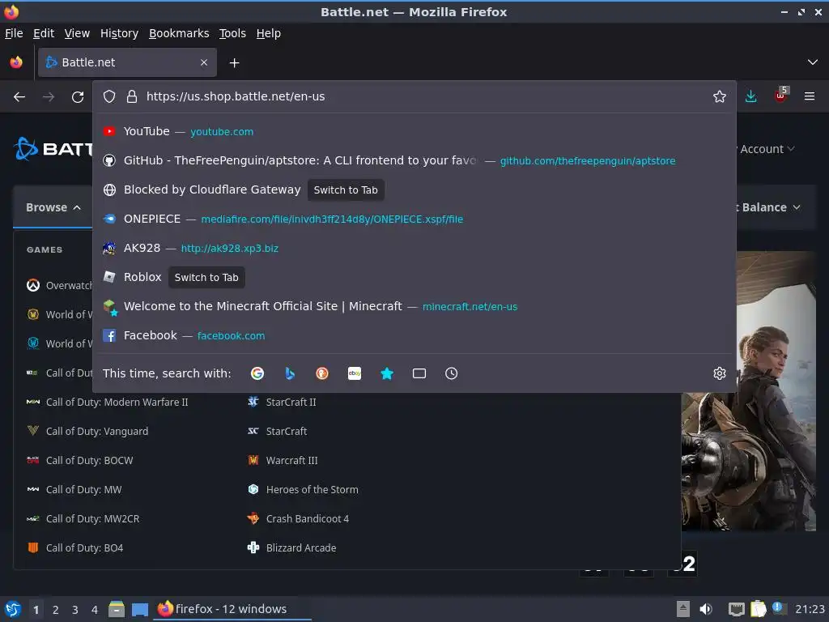Open Warcraft III game link
The width and height of the screenshot is (829, 622).
283,460
